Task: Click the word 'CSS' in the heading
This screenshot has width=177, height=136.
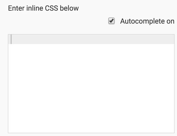Action: [x=51, y=8]
